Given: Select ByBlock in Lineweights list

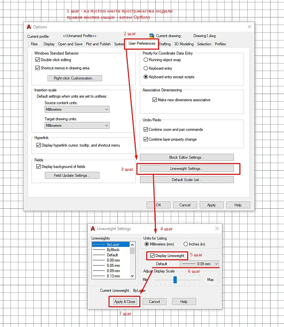Looking at the screenshot, I should tap(111, 250).
